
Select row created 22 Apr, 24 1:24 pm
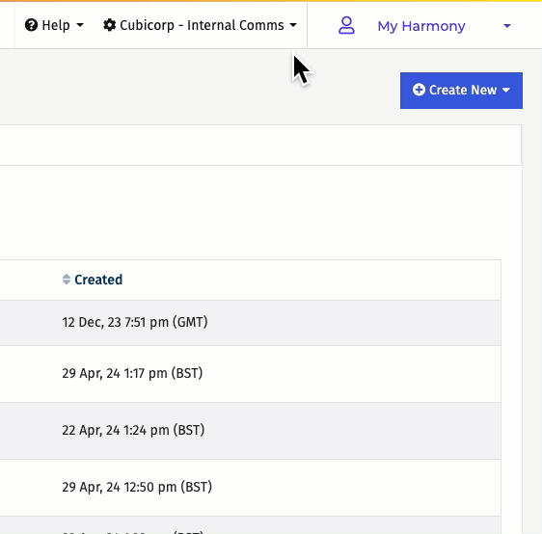(x=250, y=431)
